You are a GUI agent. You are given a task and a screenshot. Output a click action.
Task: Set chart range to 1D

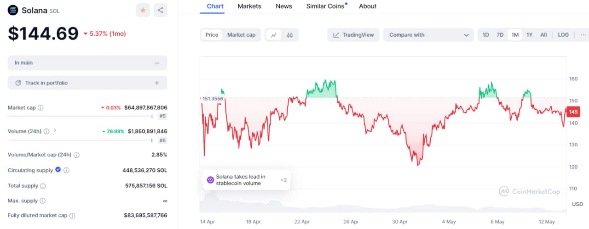(x=485, y=35)
